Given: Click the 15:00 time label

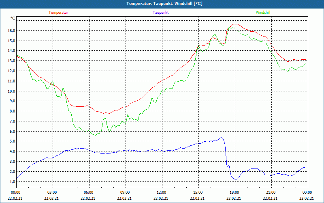Looking at the screenshot, I should (198, 192).
